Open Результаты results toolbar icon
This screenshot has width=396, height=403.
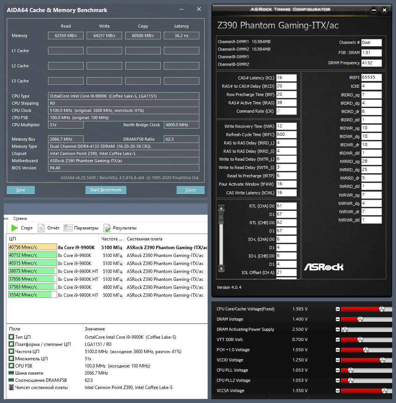point(107,228)
